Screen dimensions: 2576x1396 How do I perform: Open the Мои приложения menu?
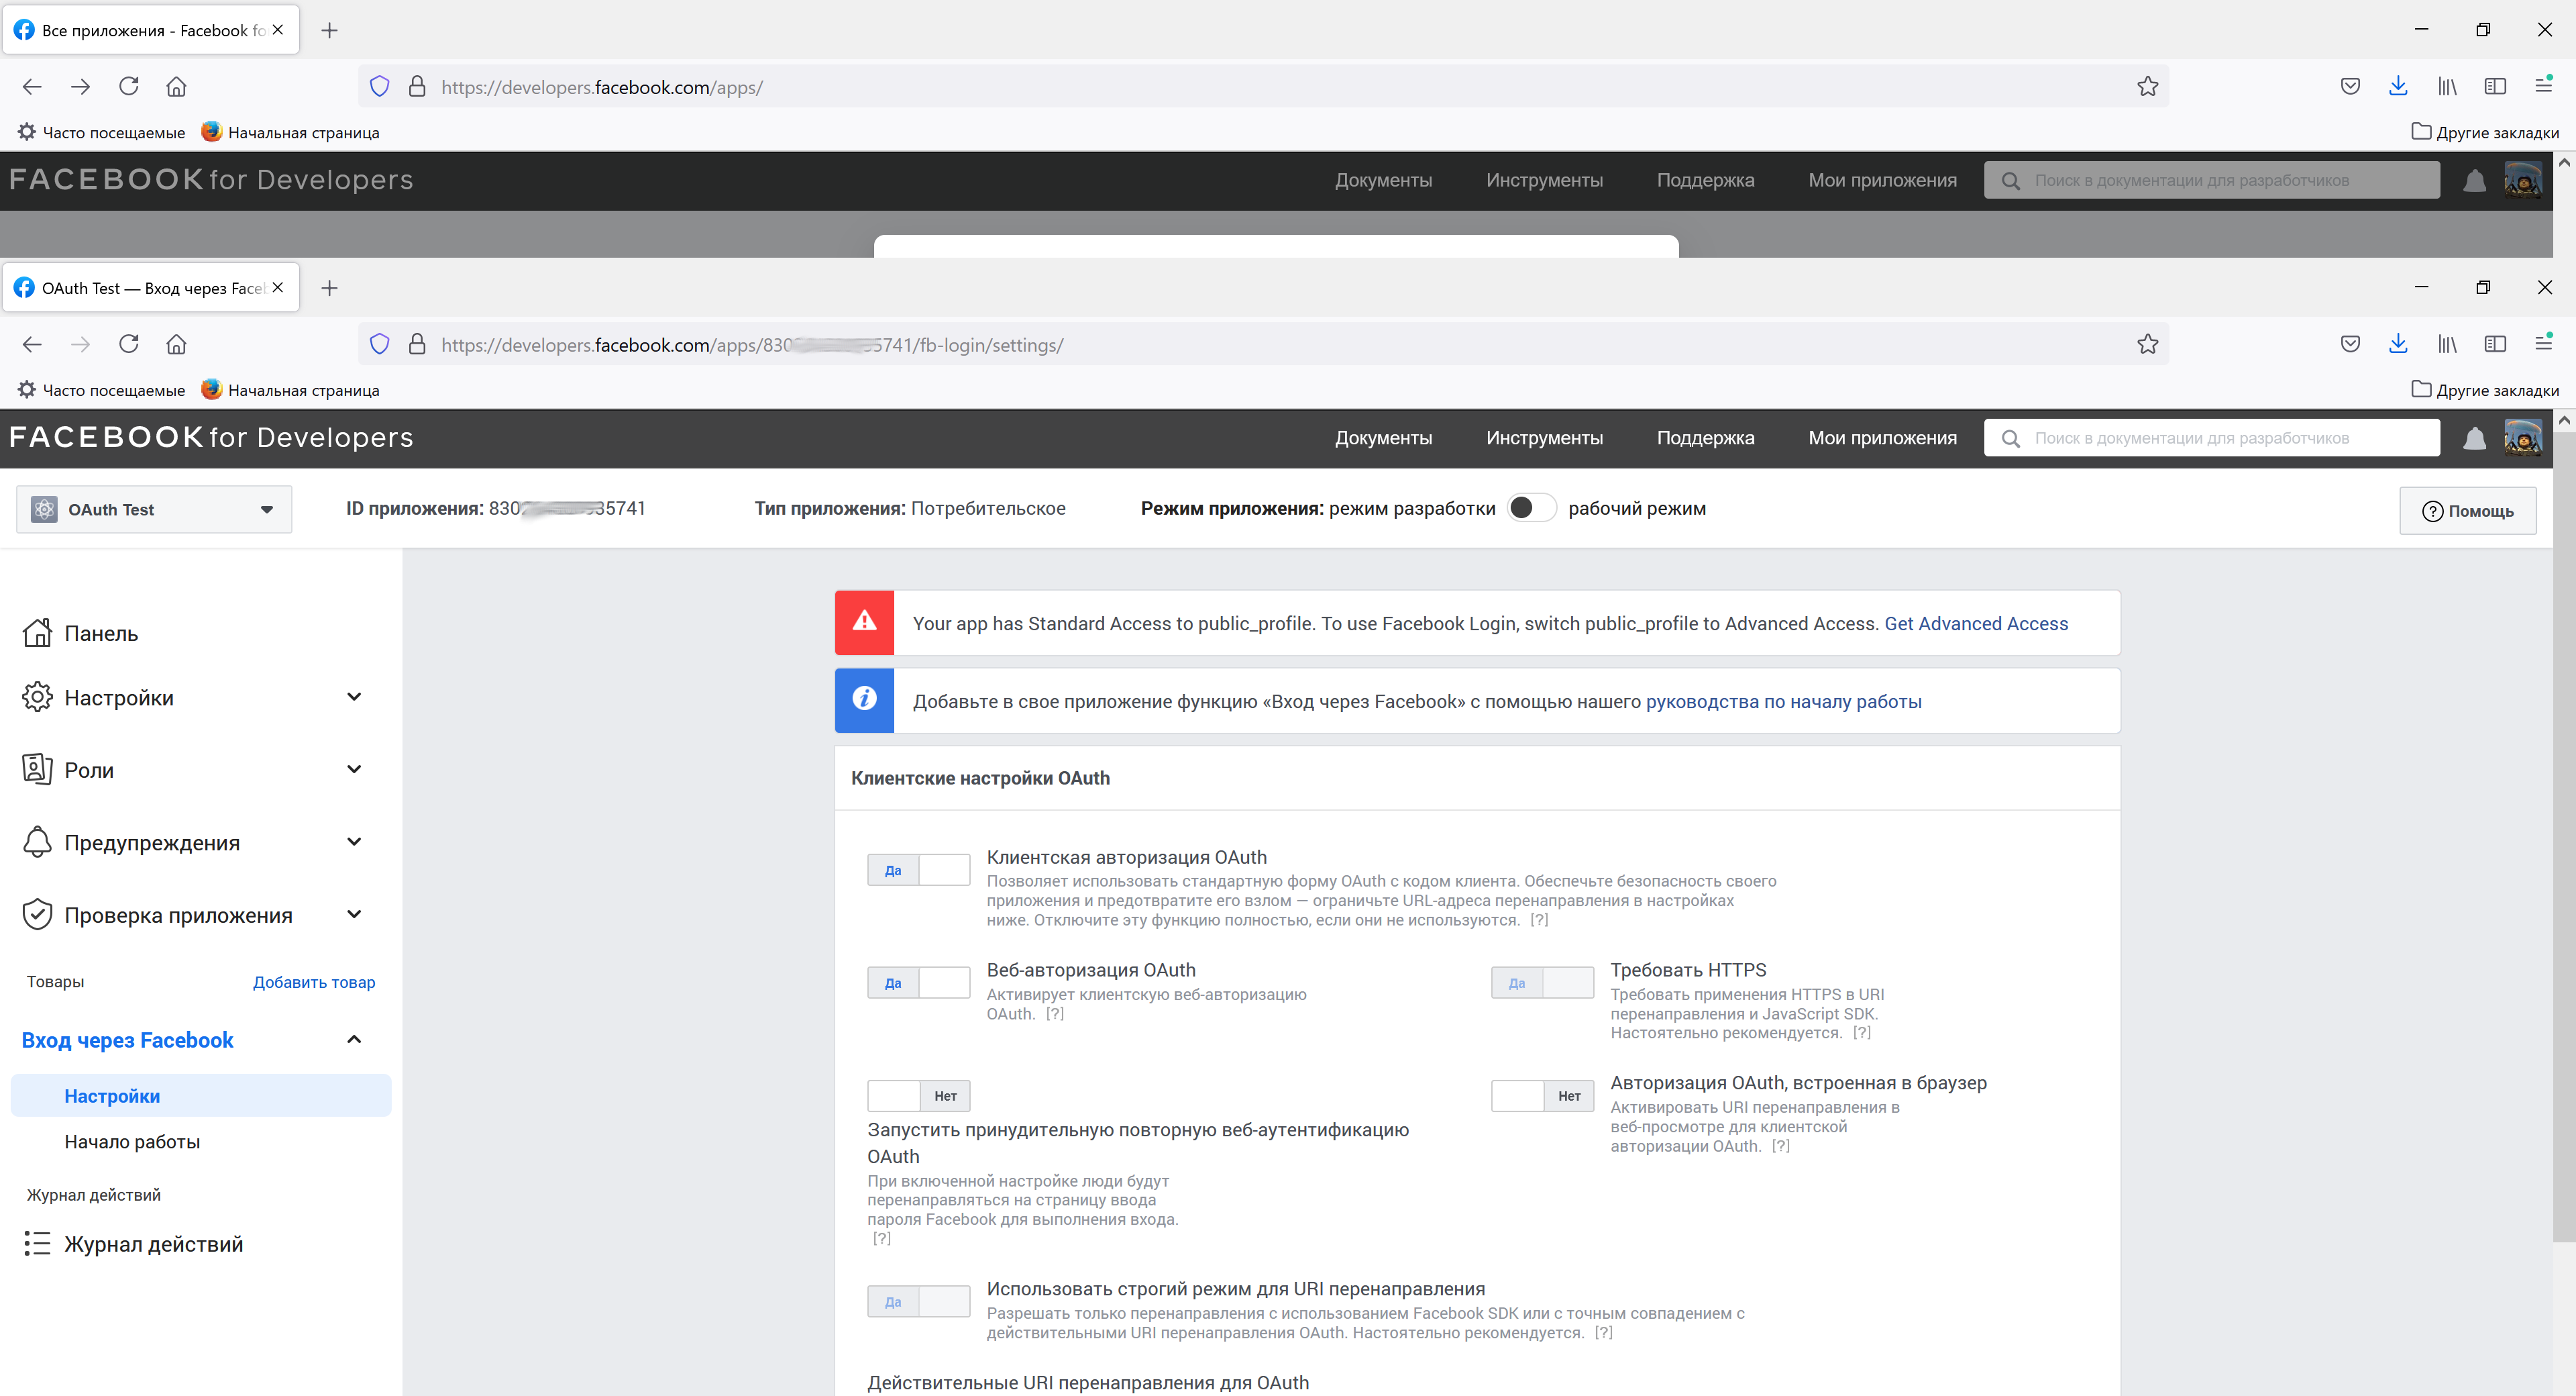tap(1882, 438)
